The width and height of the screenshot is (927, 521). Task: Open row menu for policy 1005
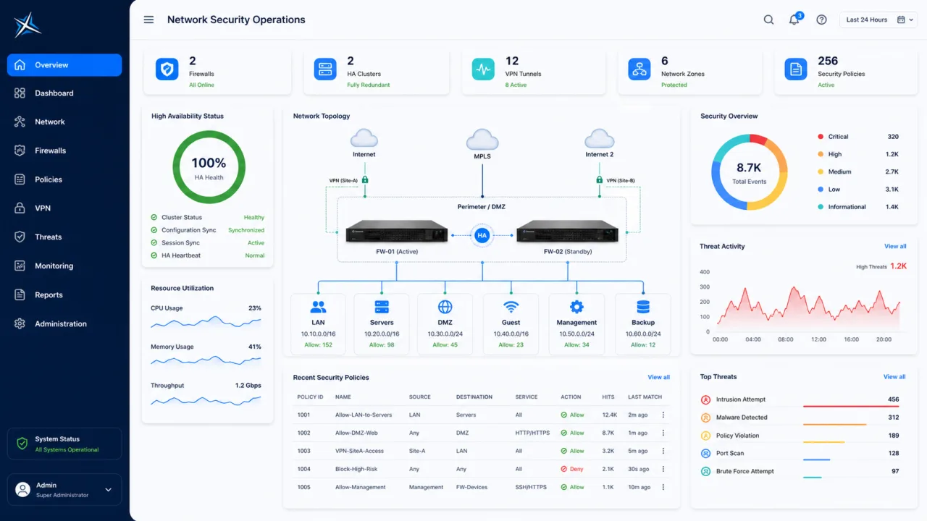[663, 487]
